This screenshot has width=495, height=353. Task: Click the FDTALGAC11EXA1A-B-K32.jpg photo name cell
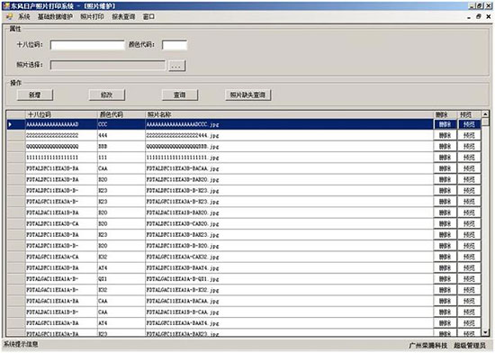pyautogui.click(x=290, y=290)
